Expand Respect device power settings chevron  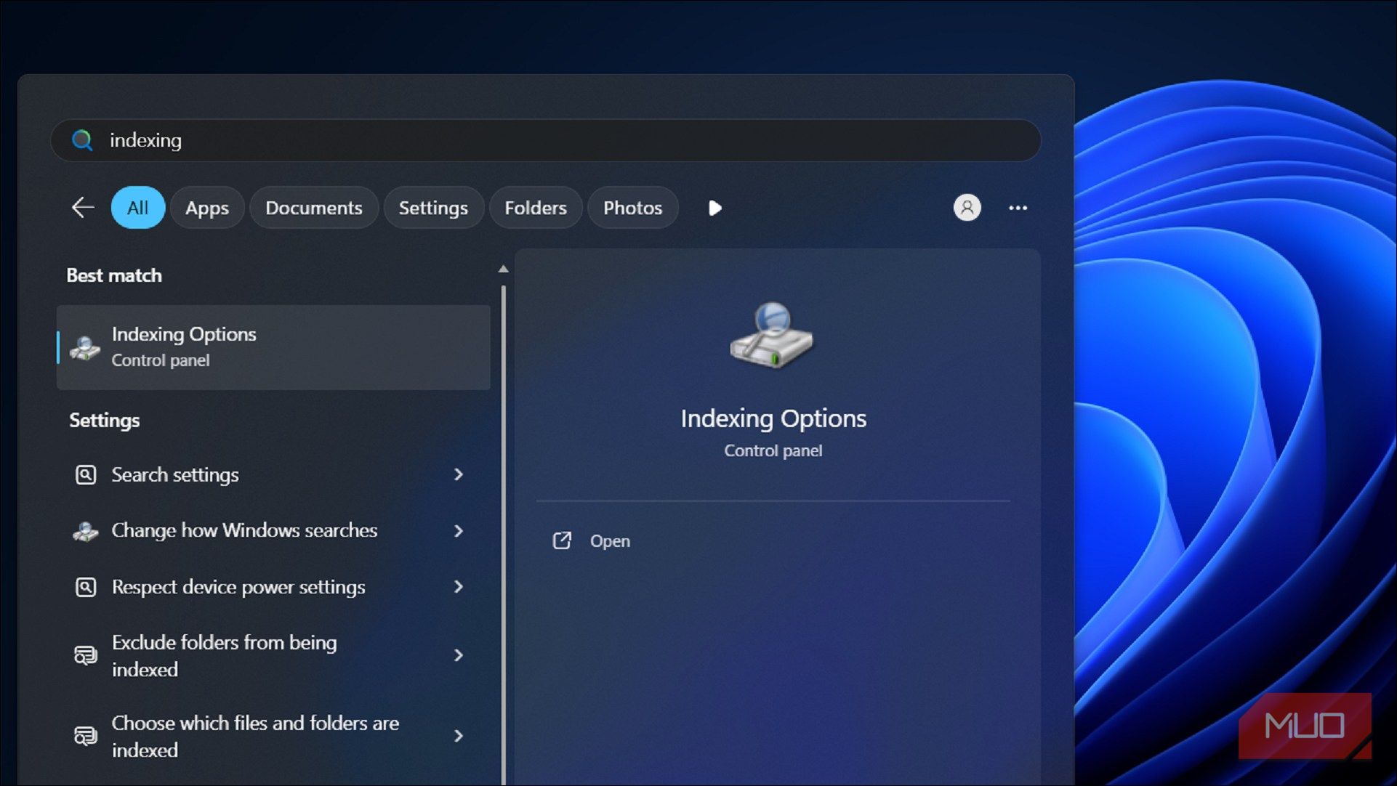(459, 586)
